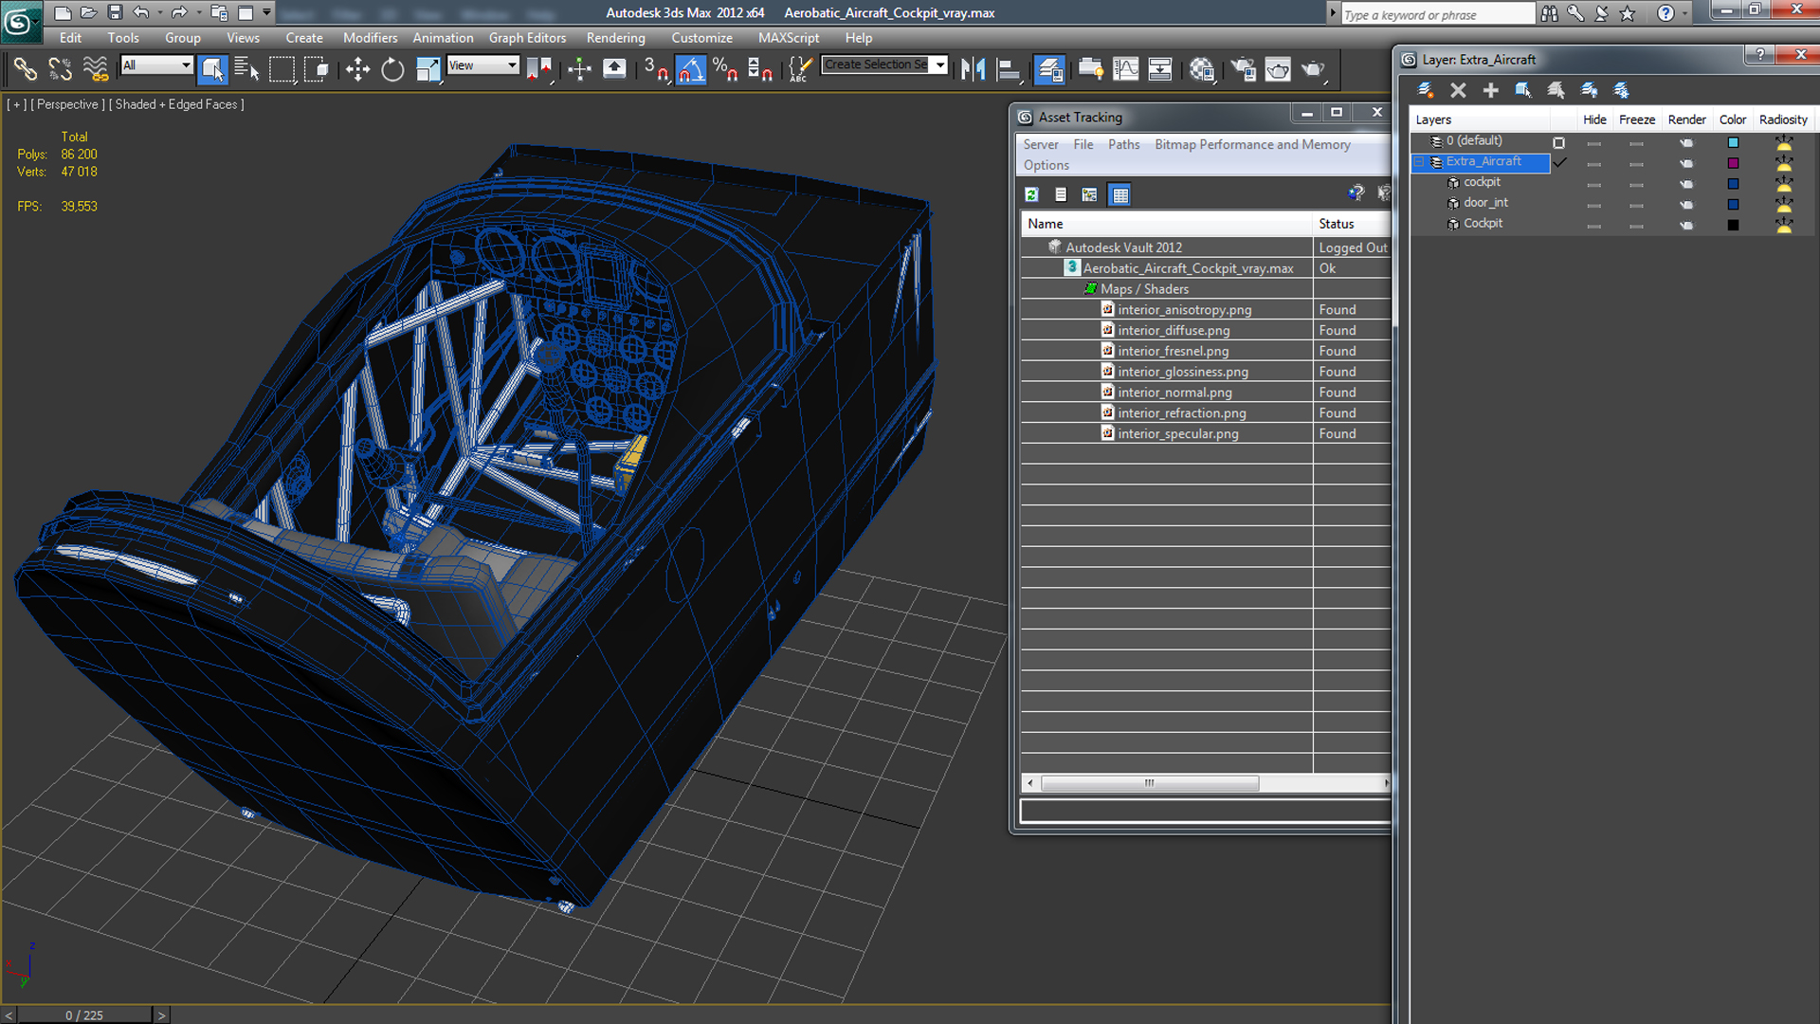Viewport: 1820px width, 1024px height.
Task: Click the Refresh icon in Asset Tracking
Action: [1031, 194]
